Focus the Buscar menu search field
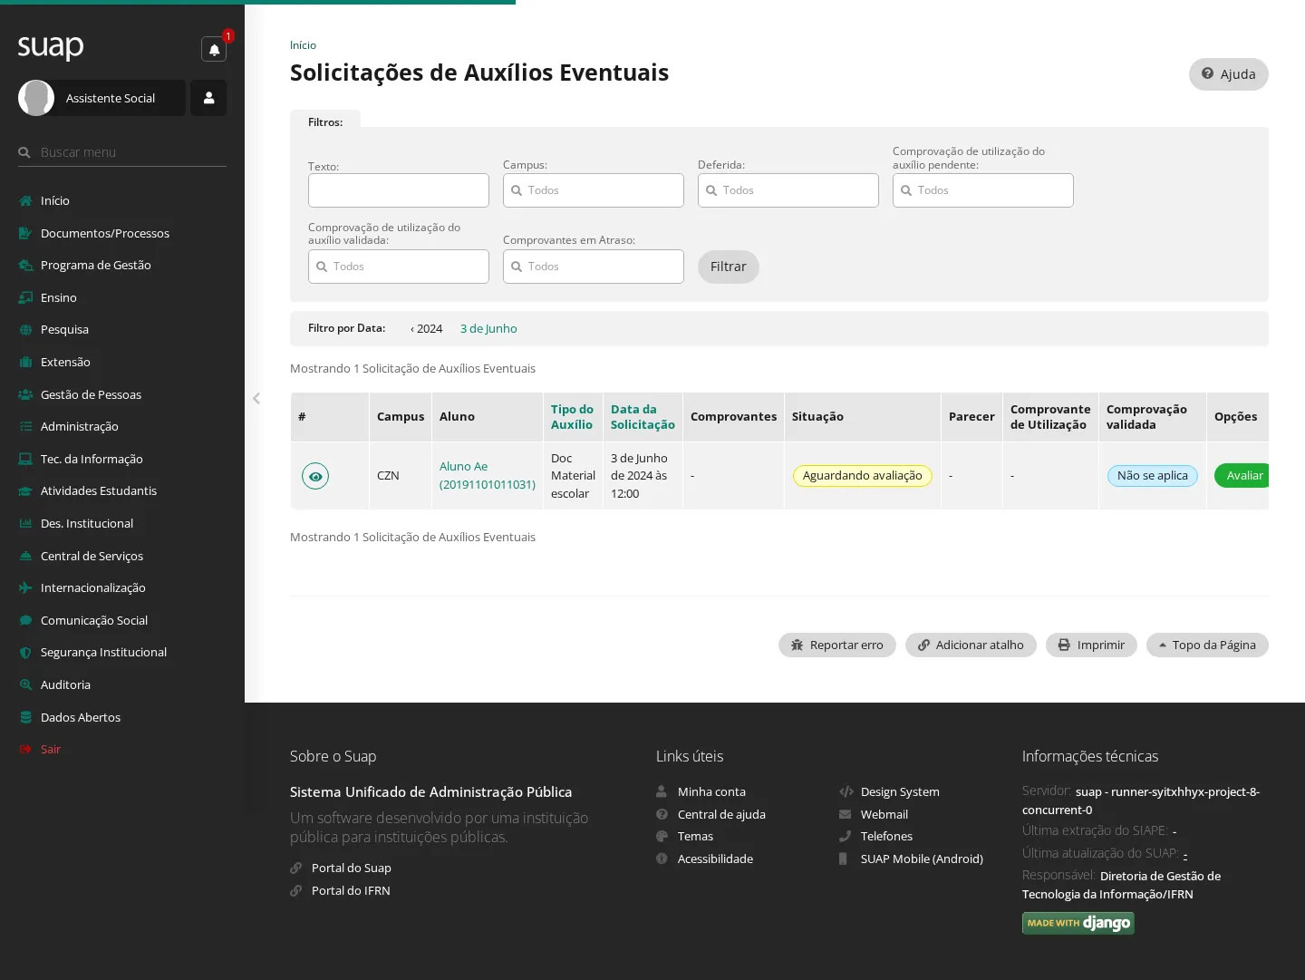The width and height of the screenshot is (1305, 980). (122, 152)
